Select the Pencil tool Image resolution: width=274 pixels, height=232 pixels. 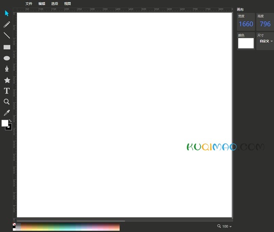(x=7, y=24)
